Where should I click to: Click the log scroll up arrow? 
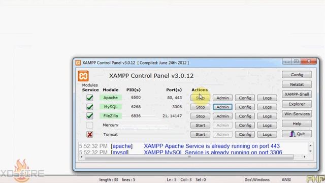click(310, 146)
